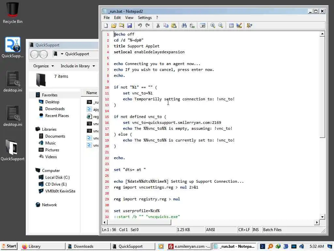Image resolution: width=334 pixels, height=251 pixels.
Task: Open the View menu in Notepad2
Action: pos(129,18)
